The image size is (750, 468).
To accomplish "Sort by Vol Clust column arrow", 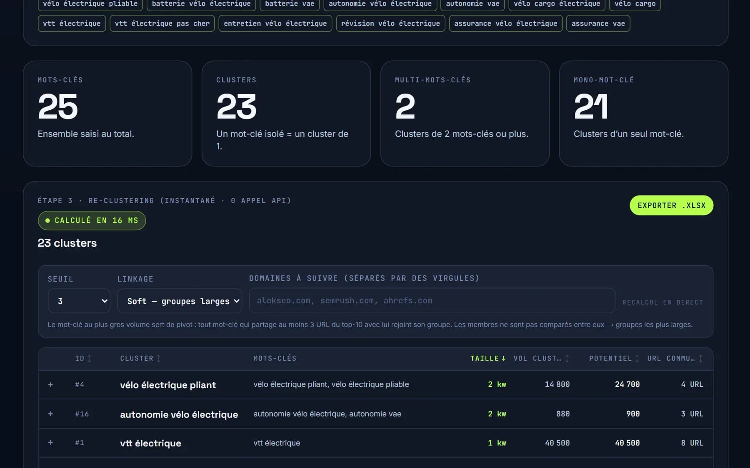I will click(x=567, y=358).
